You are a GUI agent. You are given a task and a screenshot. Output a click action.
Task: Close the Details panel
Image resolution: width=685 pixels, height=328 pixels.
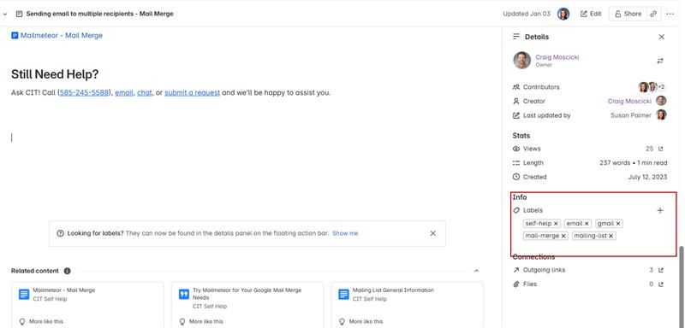661,37
